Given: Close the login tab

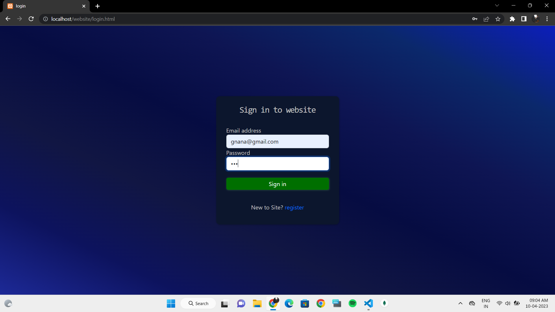Looking at the screenshot, I should (84, 6).
